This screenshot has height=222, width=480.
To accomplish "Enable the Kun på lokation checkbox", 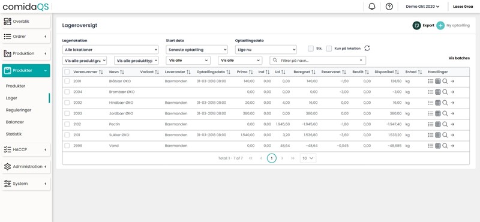I will 329,49.
